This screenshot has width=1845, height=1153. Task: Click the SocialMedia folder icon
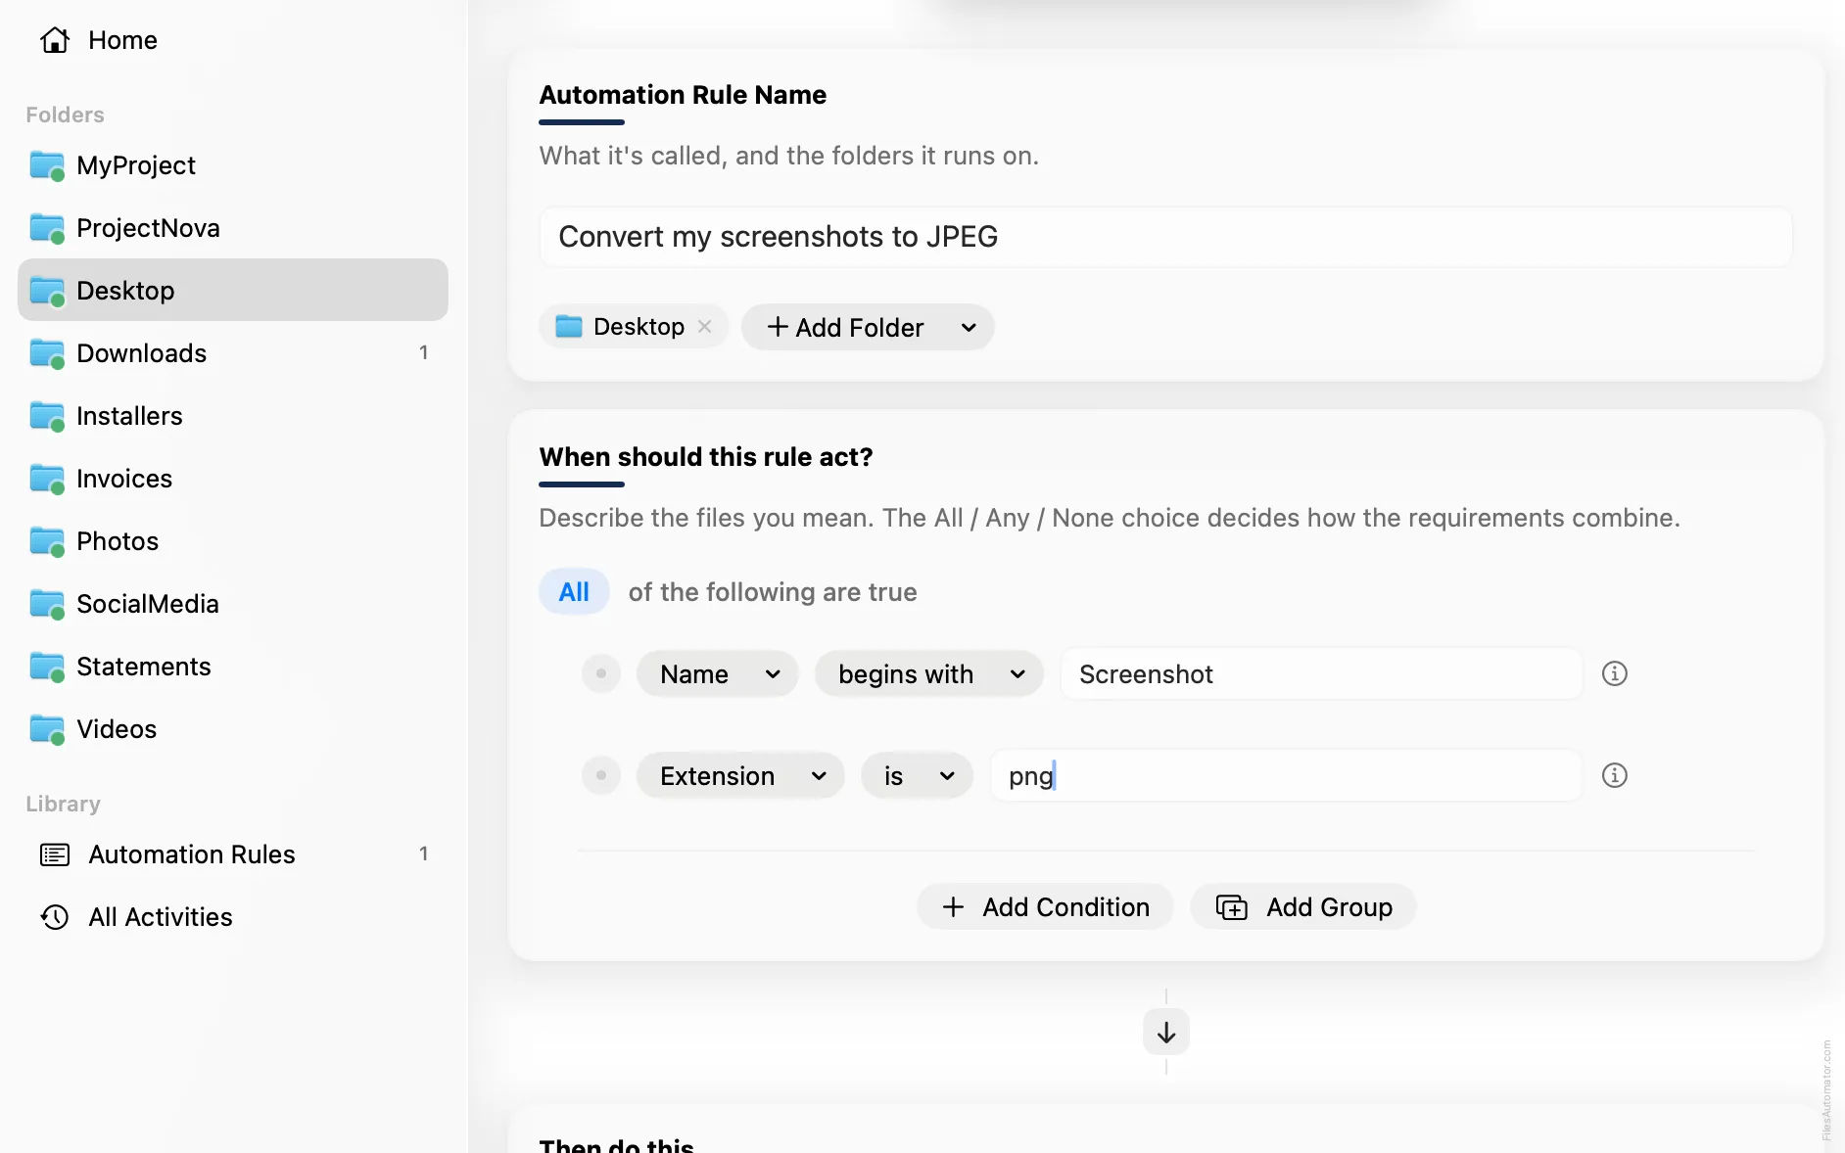[47, 604]
